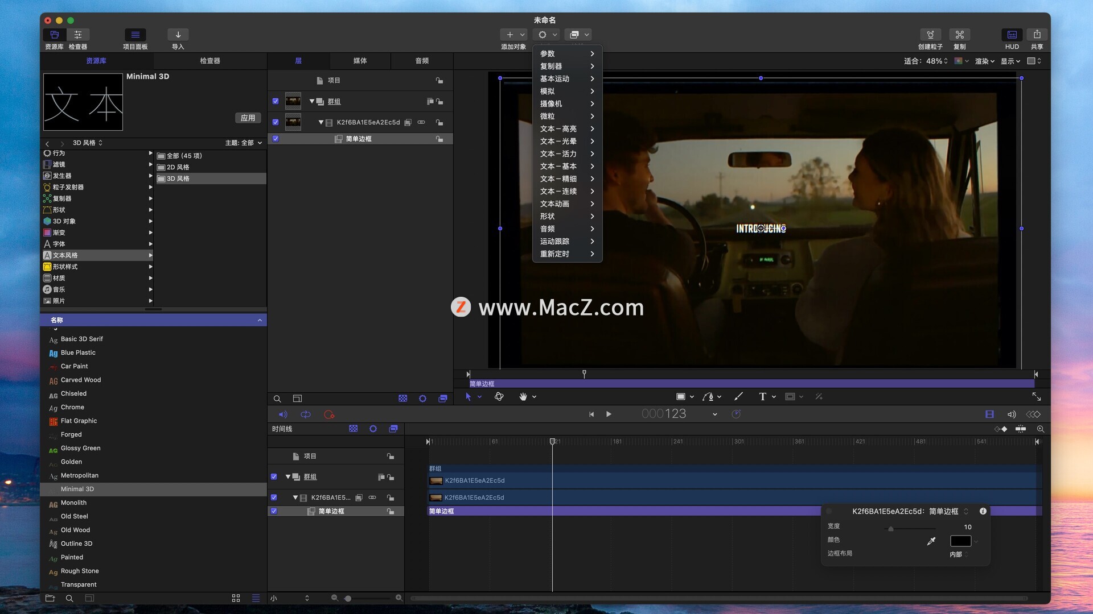Image resolution: width=1093 pixels, height=614 pixels.
Task: Click the Import toolbar icon
Action: coord(178,35)
